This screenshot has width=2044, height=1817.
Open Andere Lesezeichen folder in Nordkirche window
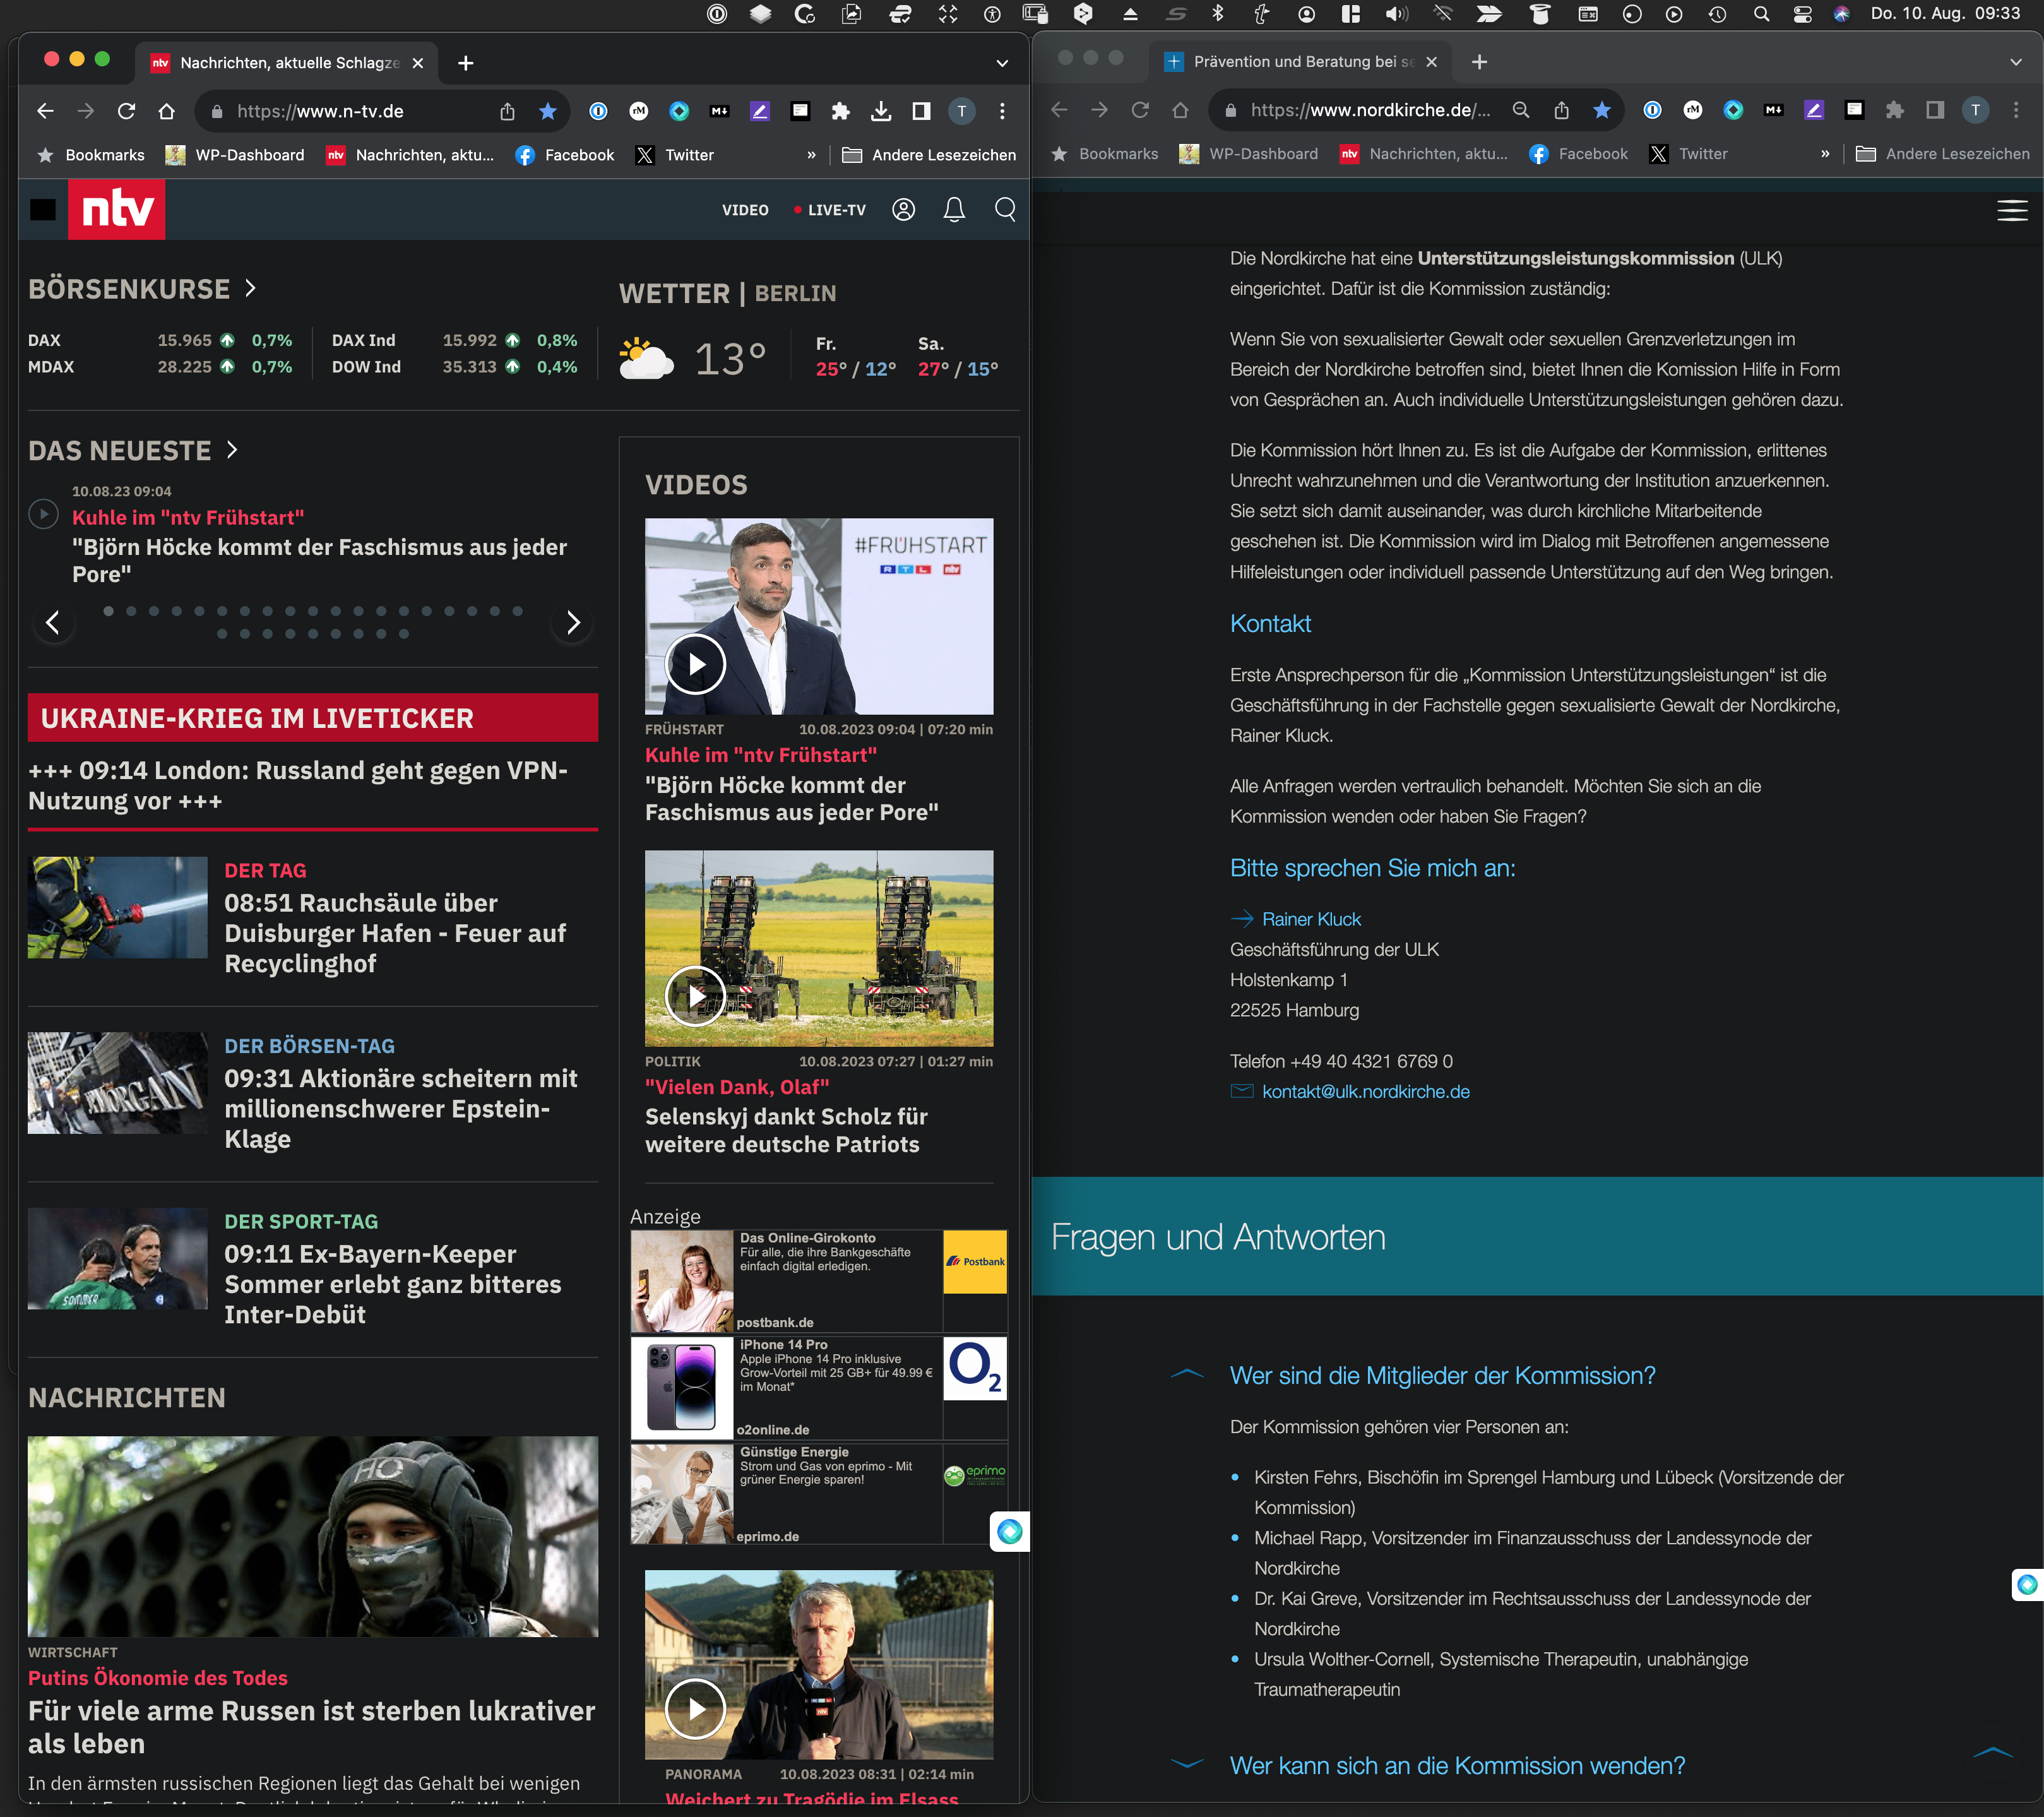tap(1943, 154)
